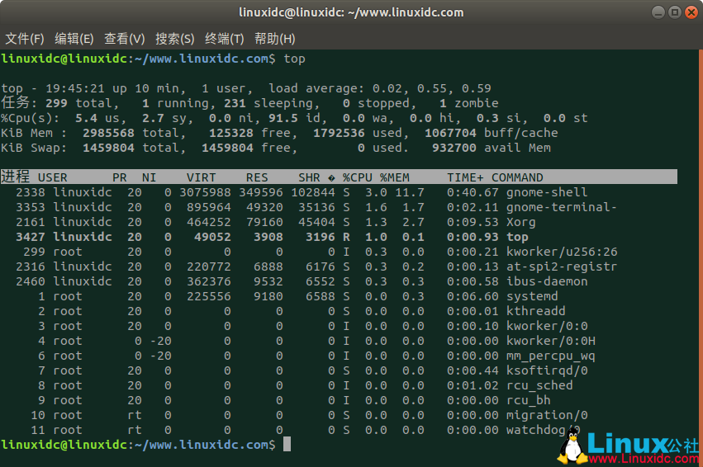The width and height of the screenshot is (703, 467).
Task: Click the VIRT value 3075988
Action: [206, 192]
